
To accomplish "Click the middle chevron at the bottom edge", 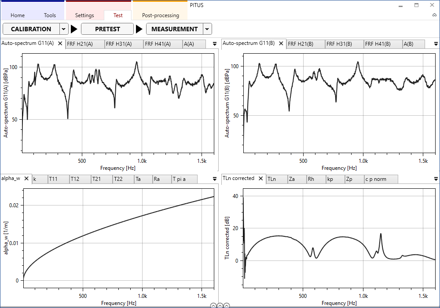I will (x=220, y=305).
